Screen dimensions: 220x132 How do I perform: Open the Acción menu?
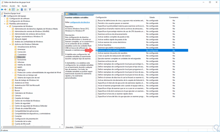pyautogui.click(x=12, y=6)
